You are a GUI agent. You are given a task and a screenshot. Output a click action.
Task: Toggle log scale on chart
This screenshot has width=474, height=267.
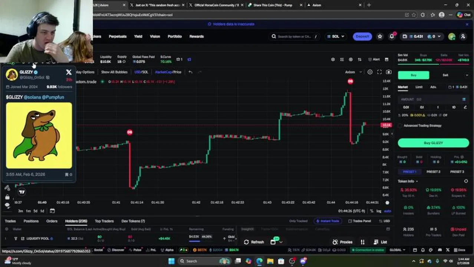pyautogui.click(x=379, y=211)
